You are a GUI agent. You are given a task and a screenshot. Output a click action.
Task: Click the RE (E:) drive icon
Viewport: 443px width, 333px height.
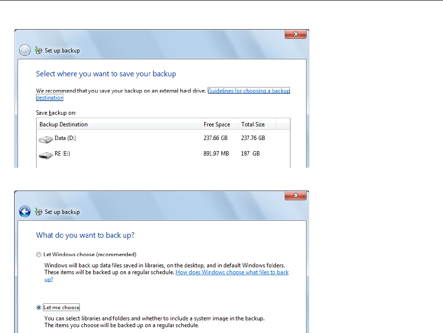click(46, 155)
